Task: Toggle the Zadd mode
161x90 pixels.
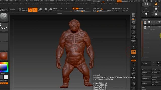Action: (75, 8)
